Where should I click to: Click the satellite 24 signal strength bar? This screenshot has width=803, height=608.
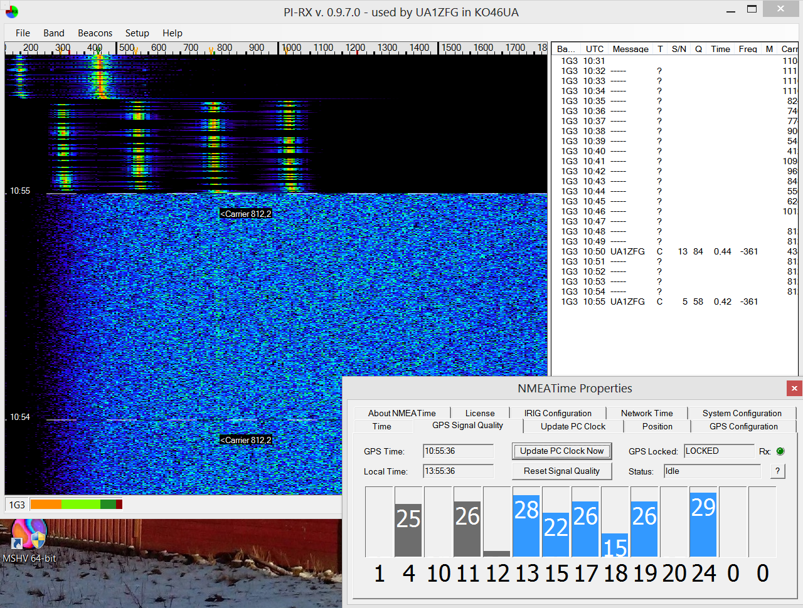(703, 524)
